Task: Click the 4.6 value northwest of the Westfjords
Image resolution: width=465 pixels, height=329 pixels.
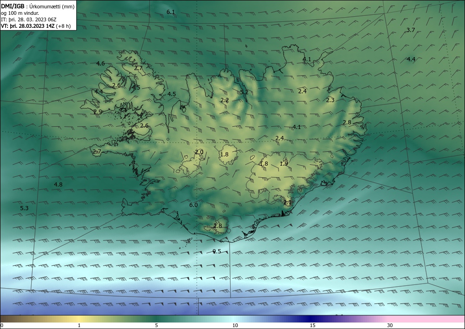Action: click(100, 63)
